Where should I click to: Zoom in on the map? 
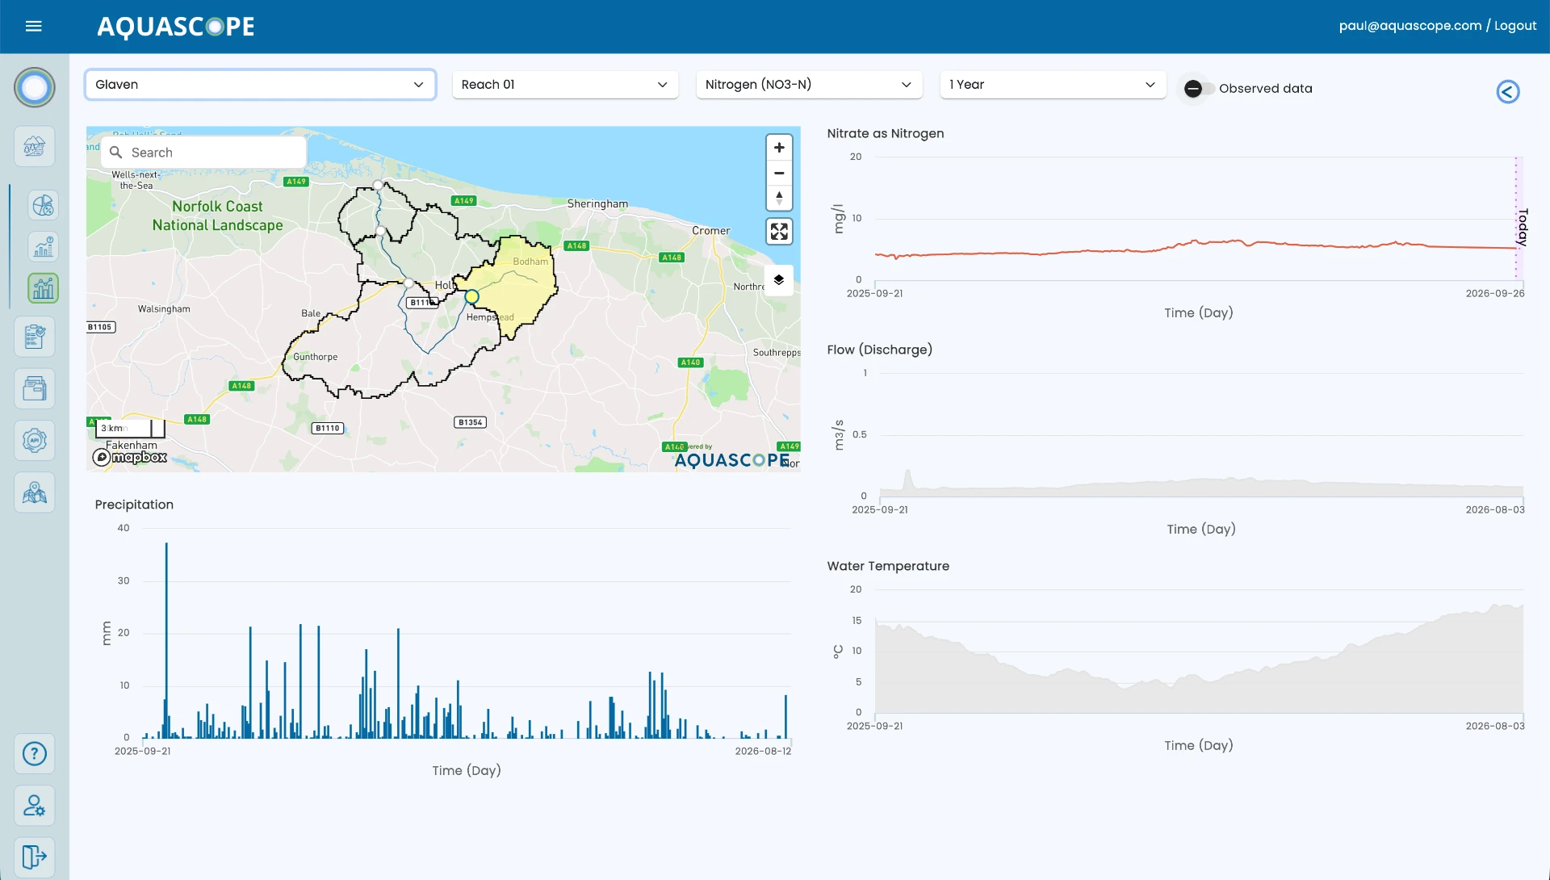pyautogui.click(x=779, y=148)
